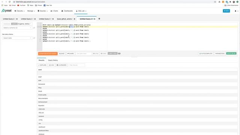Image resolution: width=240 pixels, height=135 pixels.
Task: Close the Query github_actions tab
Action: coord(75,19)
